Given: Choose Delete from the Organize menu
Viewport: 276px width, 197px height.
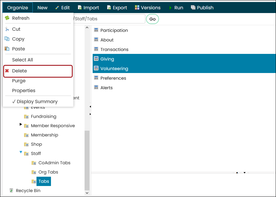Looking at the screenshot, I should point(38,71).
